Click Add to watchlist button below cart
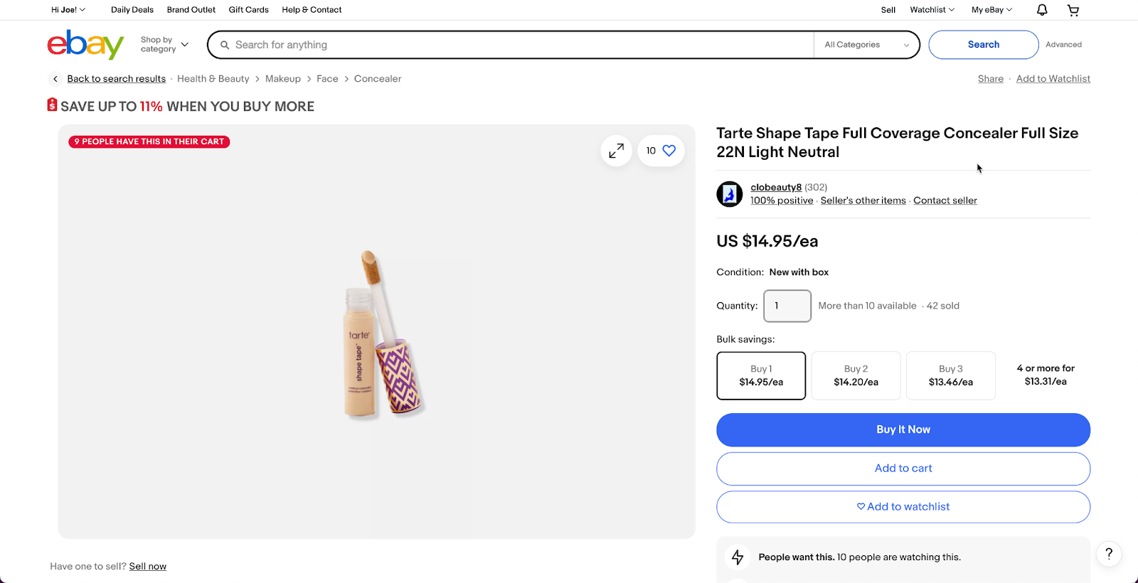The image size is (1138, 583). click(x=903, y=507)
